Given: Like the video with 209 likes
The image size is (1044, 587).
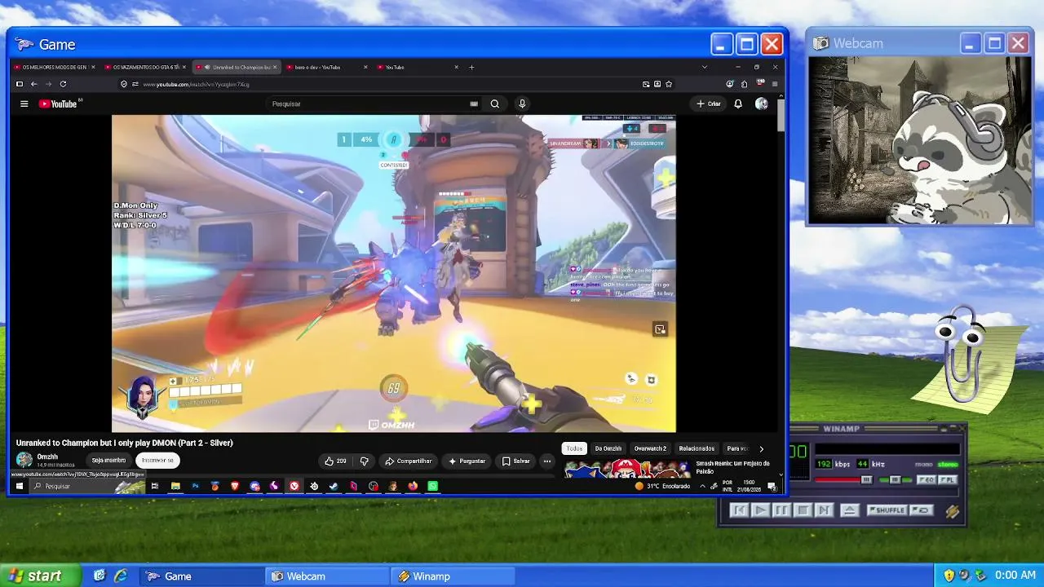Looking at the screenshot, I should coord(335,461).
